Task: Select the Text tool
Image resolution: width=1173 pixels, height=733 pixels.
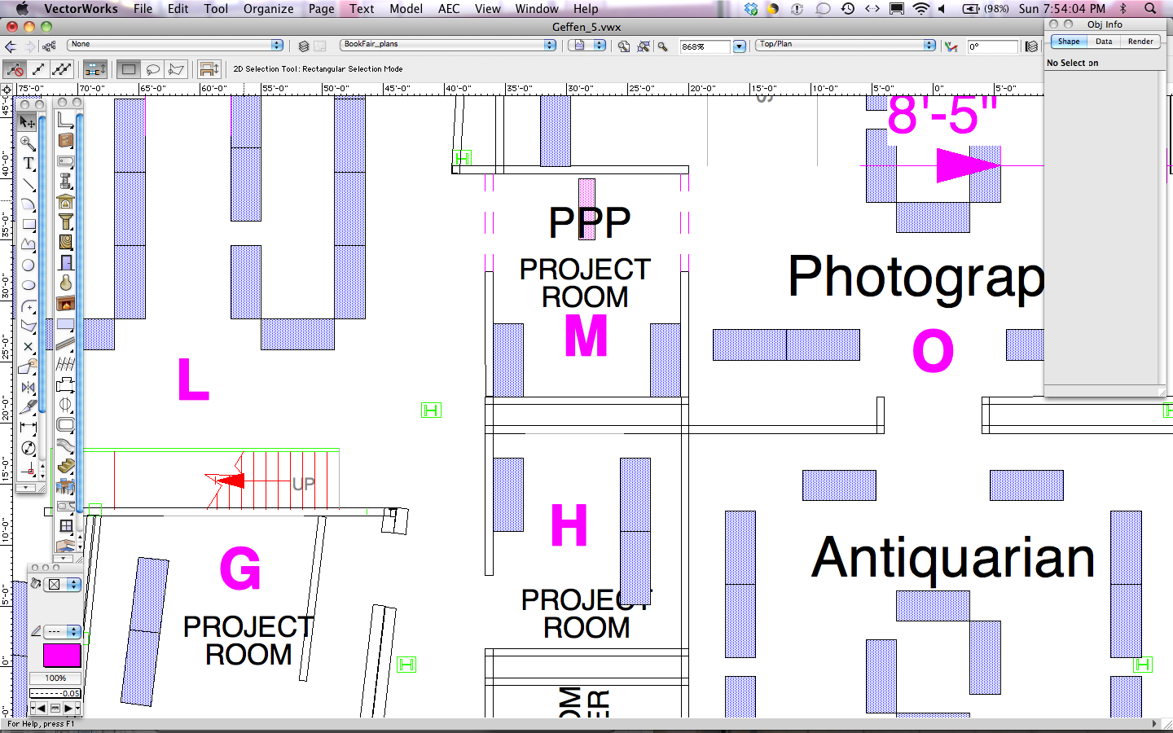Action: (x=29, y=164)
